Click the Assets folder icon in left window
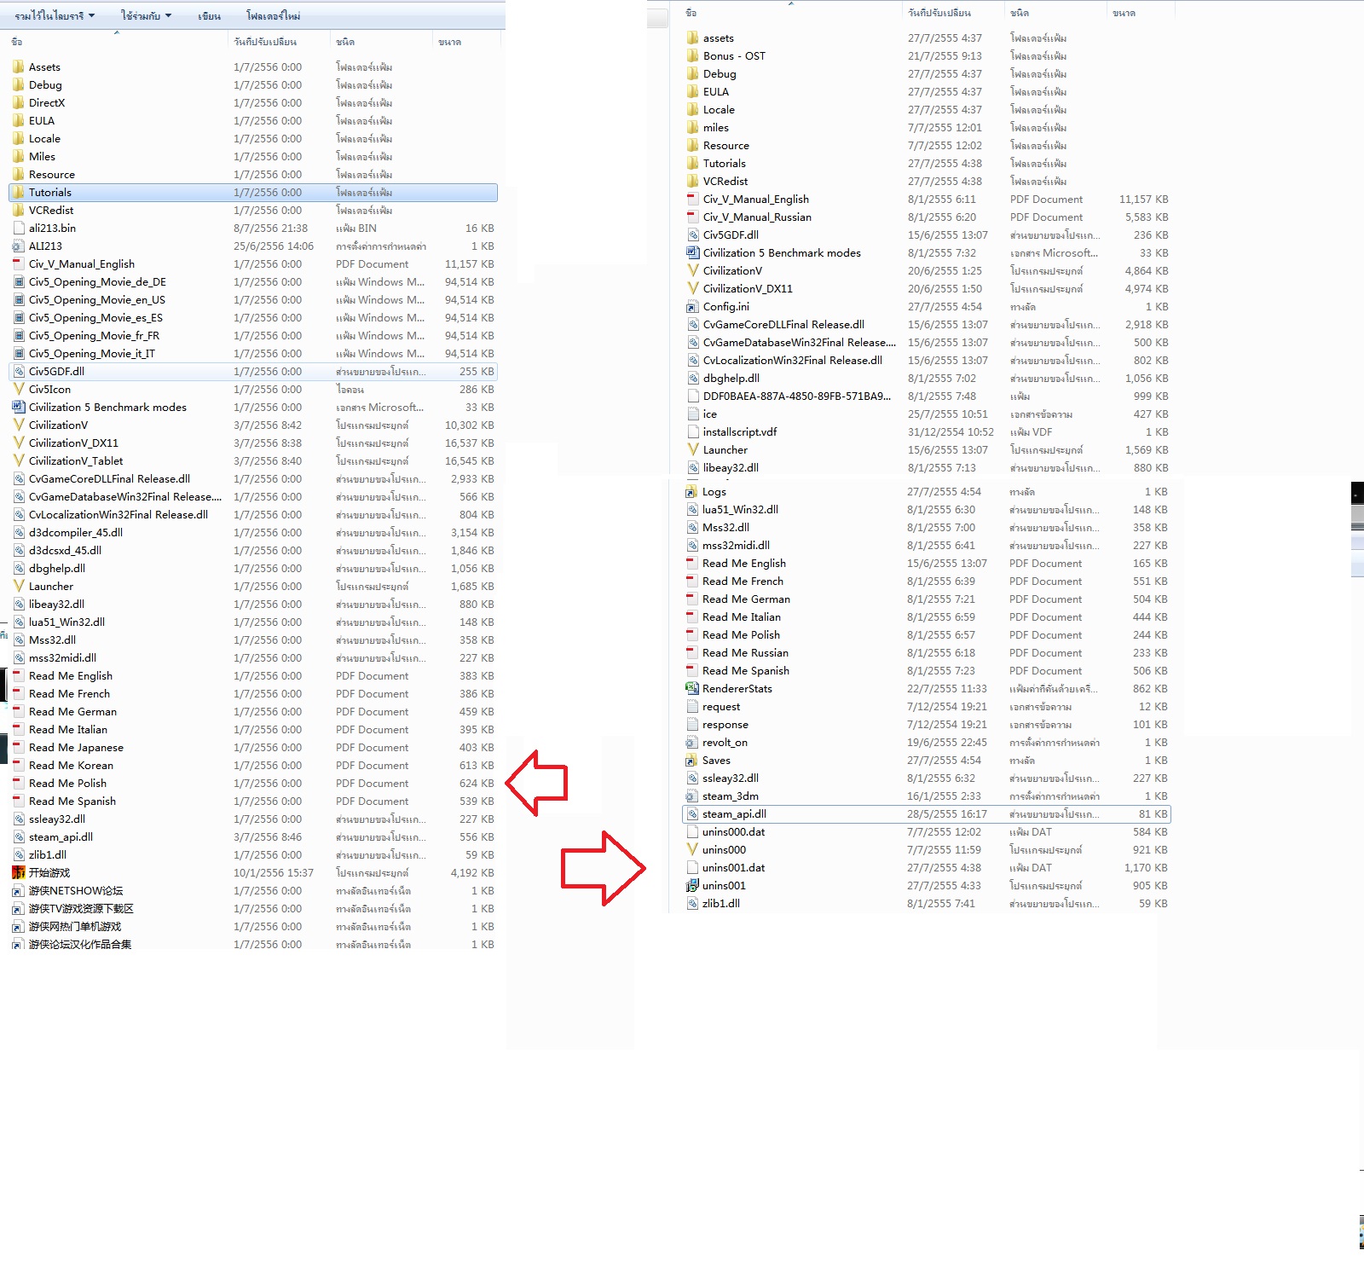Screen dimensions: 1364x1279 (19, 67)
